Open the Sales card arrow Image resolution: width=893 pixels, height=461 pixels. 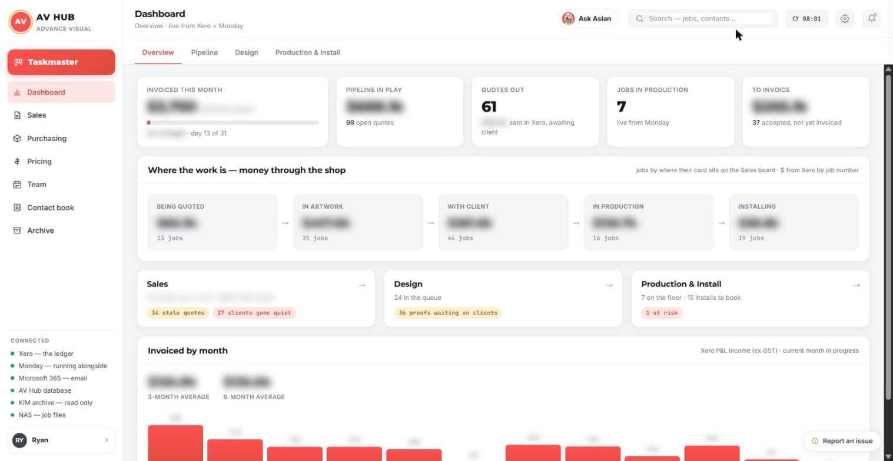click(x=362, y=285)
